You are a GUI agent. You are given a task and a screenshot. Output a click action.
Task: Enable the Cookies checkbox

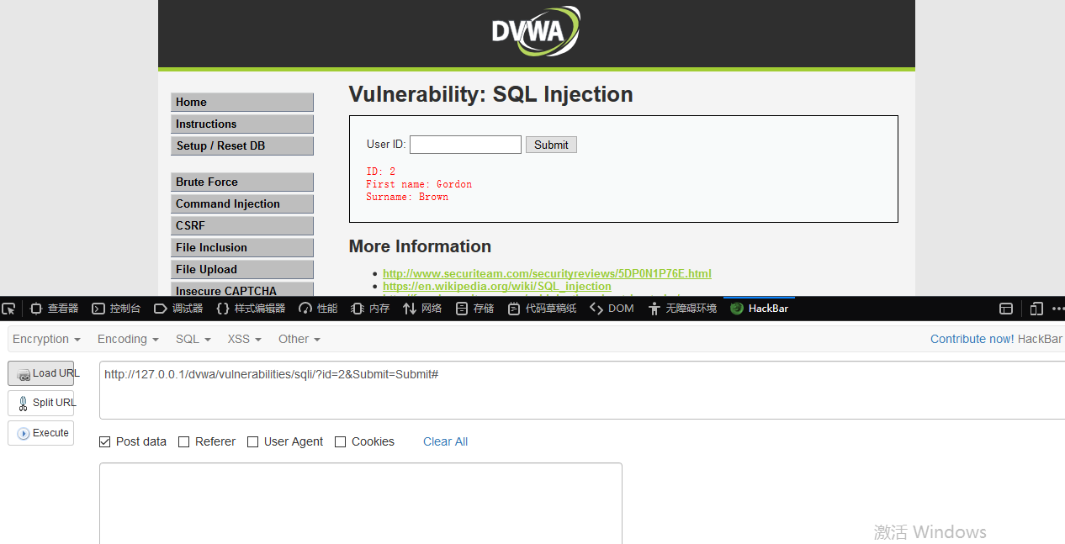341,441
